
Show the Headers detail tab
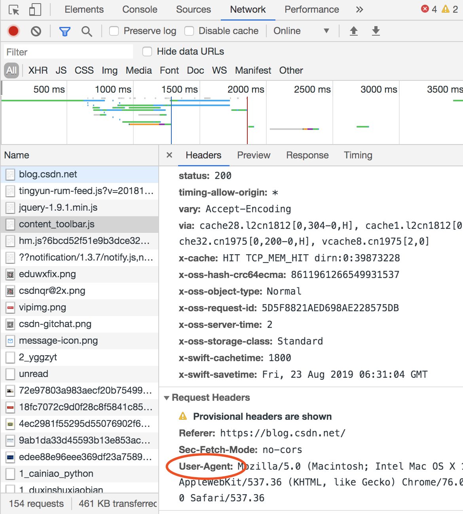[203, 155]
